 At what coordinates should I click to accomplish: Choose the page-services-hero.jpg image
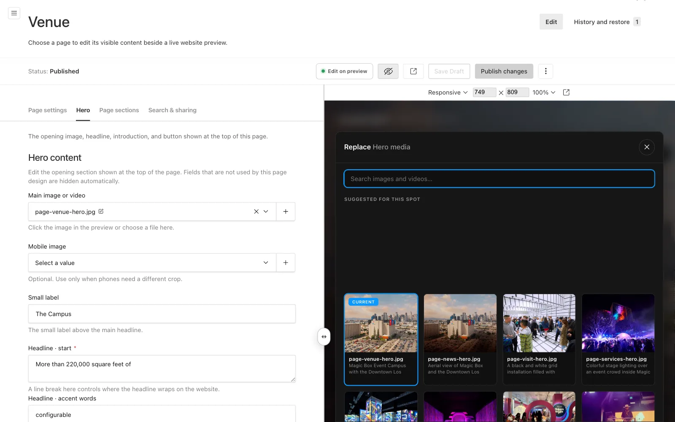618,339
